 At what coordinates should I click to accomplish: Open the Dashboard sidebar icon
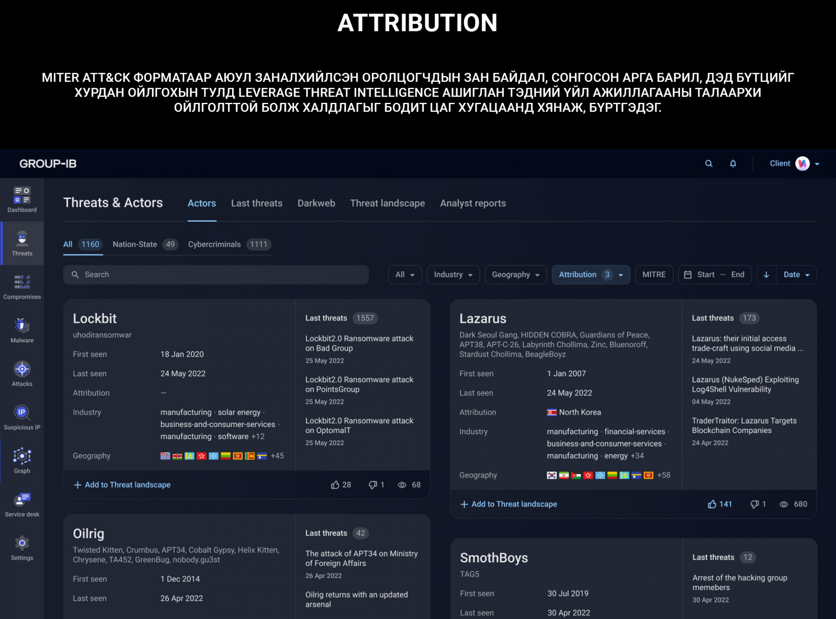[22, 199]
